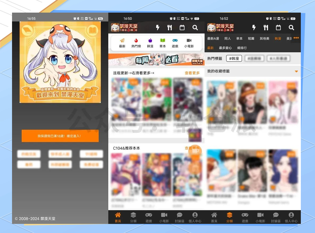Tap the 禁漫天堂 logo in the right screen header
The width and height of the screenshot is (315, 233).
220,28
